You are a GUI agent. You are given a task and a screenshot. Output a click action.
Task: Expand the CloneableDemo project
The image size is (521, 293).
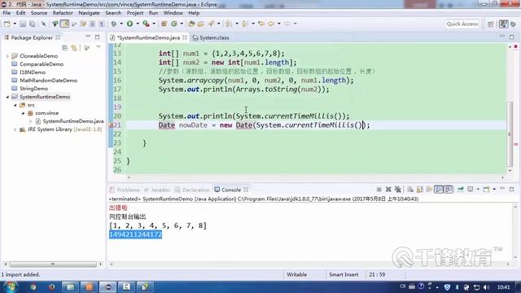click(x=7, y=56)
